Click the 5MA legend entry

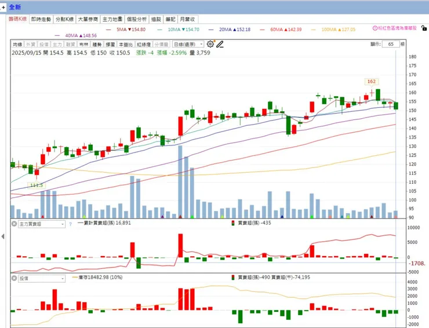coord(126,30)
